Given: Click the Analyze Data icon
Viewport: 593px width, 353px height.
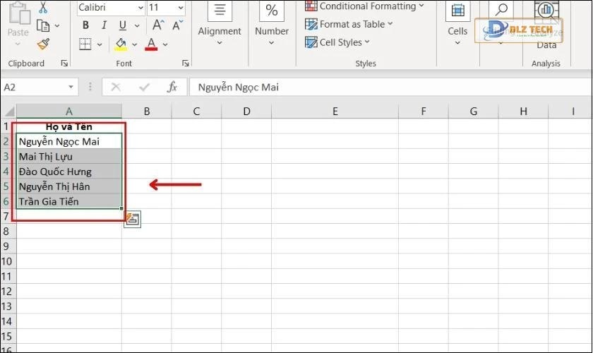Looking at the screenshot, I should tap(546, 10).
